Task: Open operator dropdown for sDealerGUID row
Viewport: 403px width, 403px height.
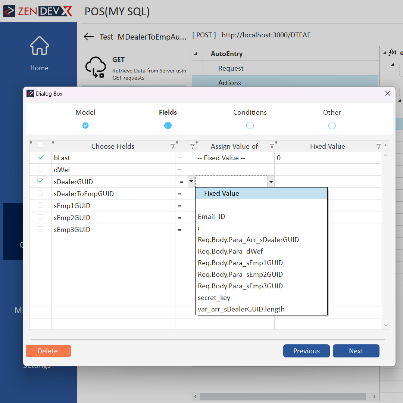Action: 191,182
